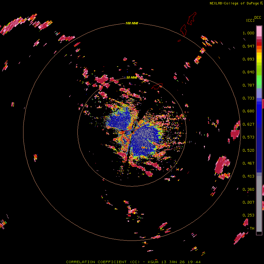Click the NEXLAB-College of DuPage label
The height and width of the screenshot is (264, 264).
coord(234,3)
